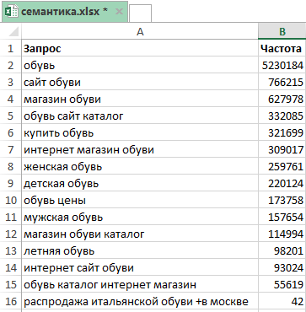Select row 1 header

10,48
